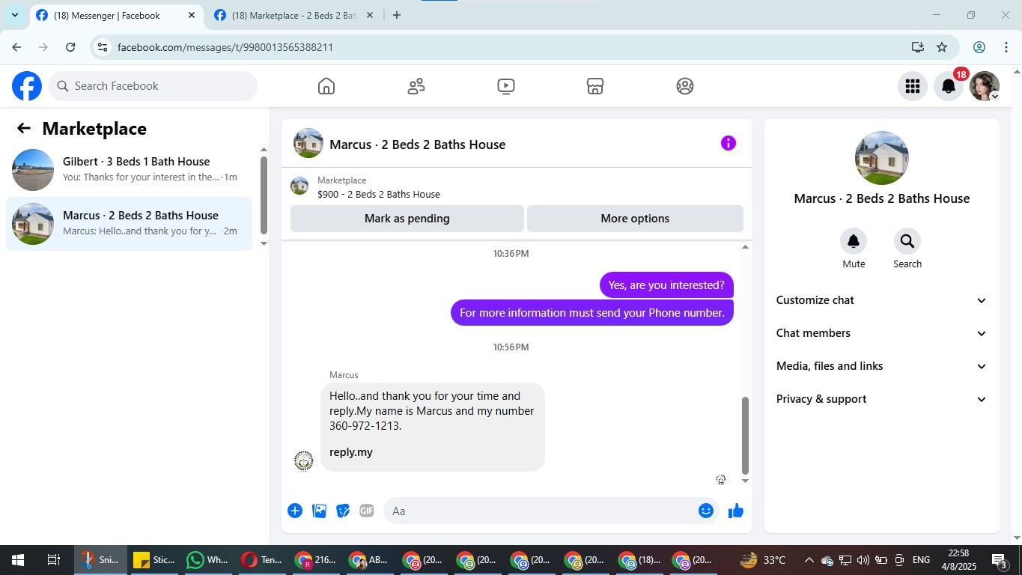View site information icon in address bar
Screen dimensions: 1022x575
coord(103,47)
